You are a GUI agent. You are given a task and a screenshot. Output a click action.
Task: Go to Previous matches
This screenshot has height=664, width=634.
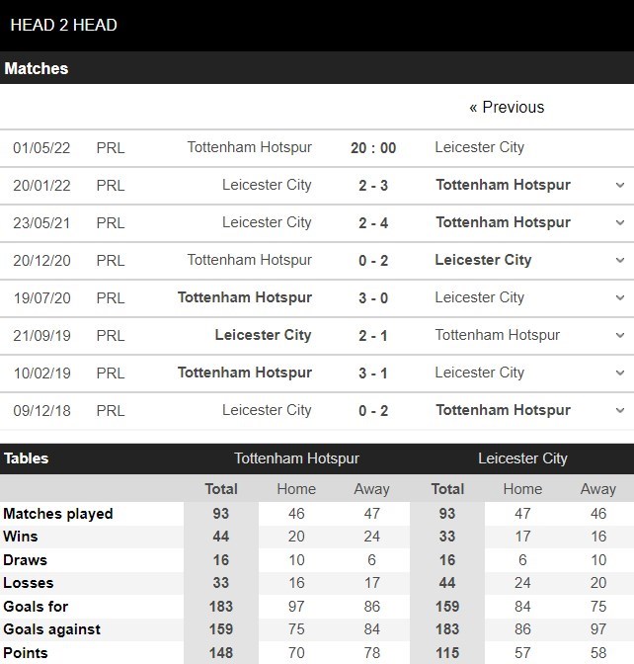coord(507,107)
